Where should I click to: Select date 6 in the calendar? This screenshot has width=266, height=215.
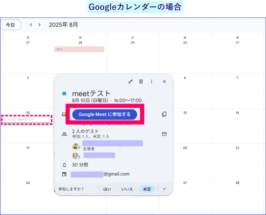pos(185,78)
